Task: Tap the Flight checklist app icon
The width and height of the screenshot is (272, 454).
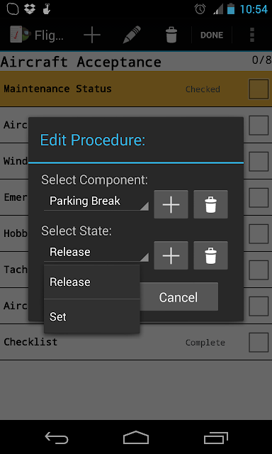Action: coord(21,35)
